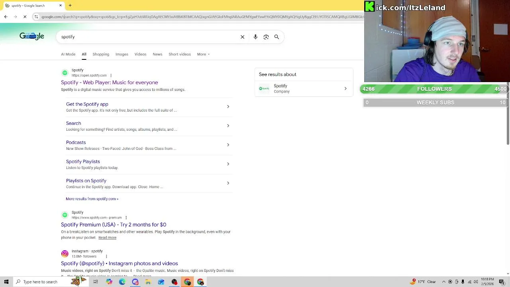This screenshot has width=510, height=287.
Task: Expand the Spotify Playlists sitelink arrow
Action: [x=228, y=164]
